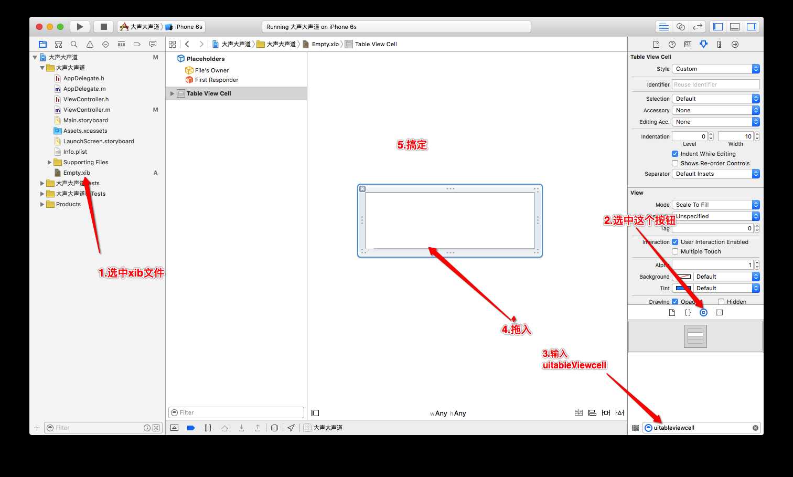Open the Background color Default dropdown
The height and width of the screenshot is (477, 793).
point(726,277)
